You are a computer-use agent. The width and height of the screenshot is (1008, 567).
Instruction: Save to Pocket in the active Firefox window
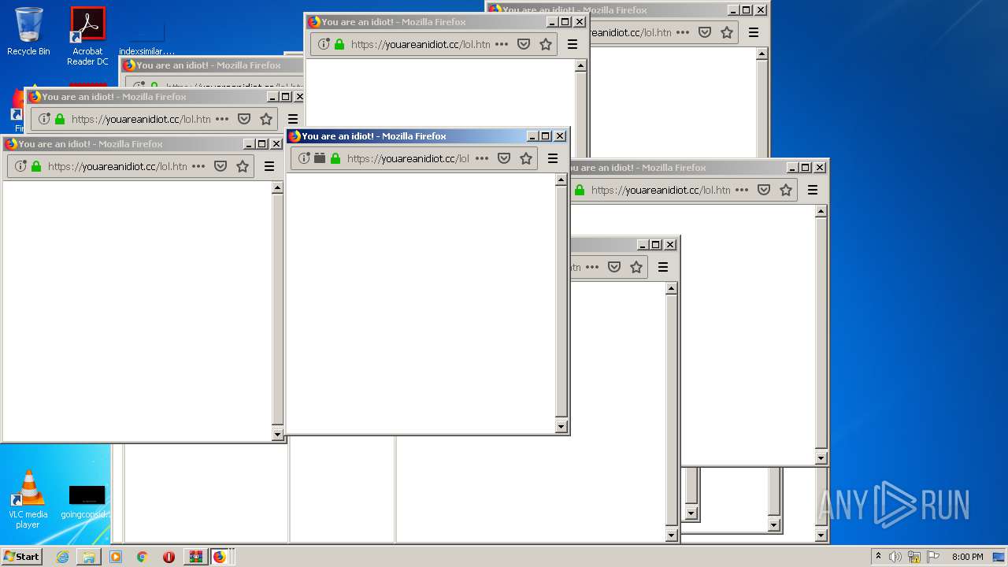(x=504, y=158)
